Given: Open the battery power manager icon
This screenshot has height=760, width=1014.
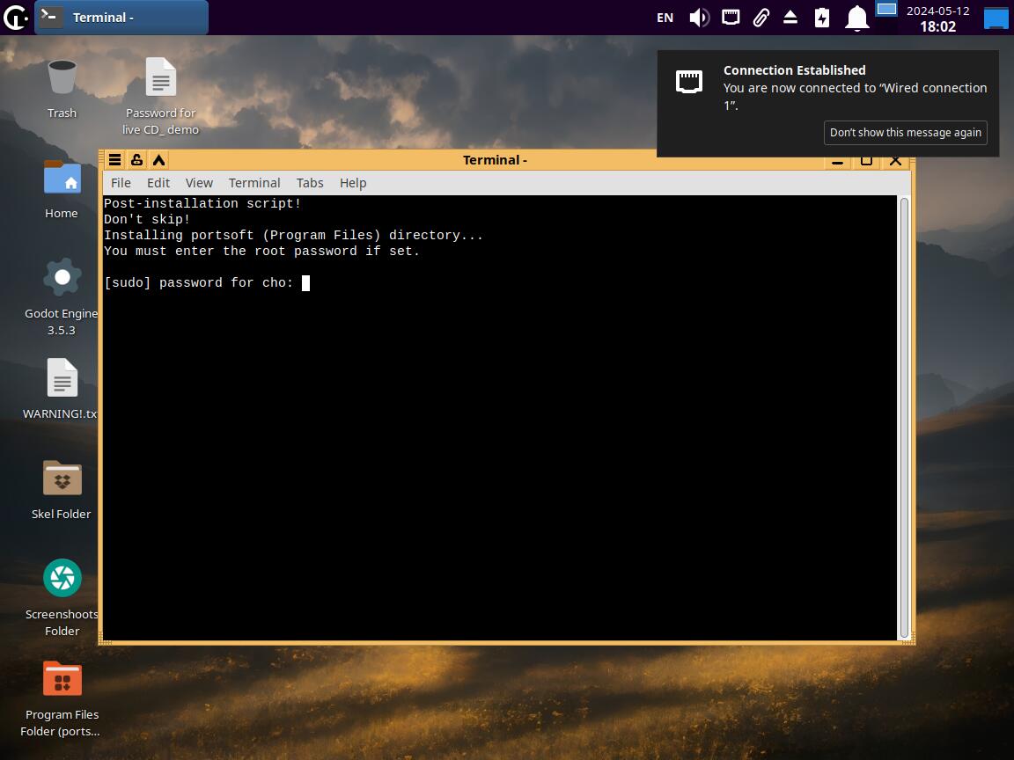Looking at the screenshot, I should (x=822, y=18).
